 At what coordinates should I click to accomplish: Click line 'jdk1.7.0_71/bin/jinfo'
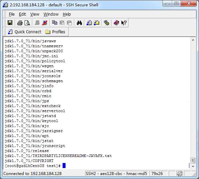(x=29, y=86)
